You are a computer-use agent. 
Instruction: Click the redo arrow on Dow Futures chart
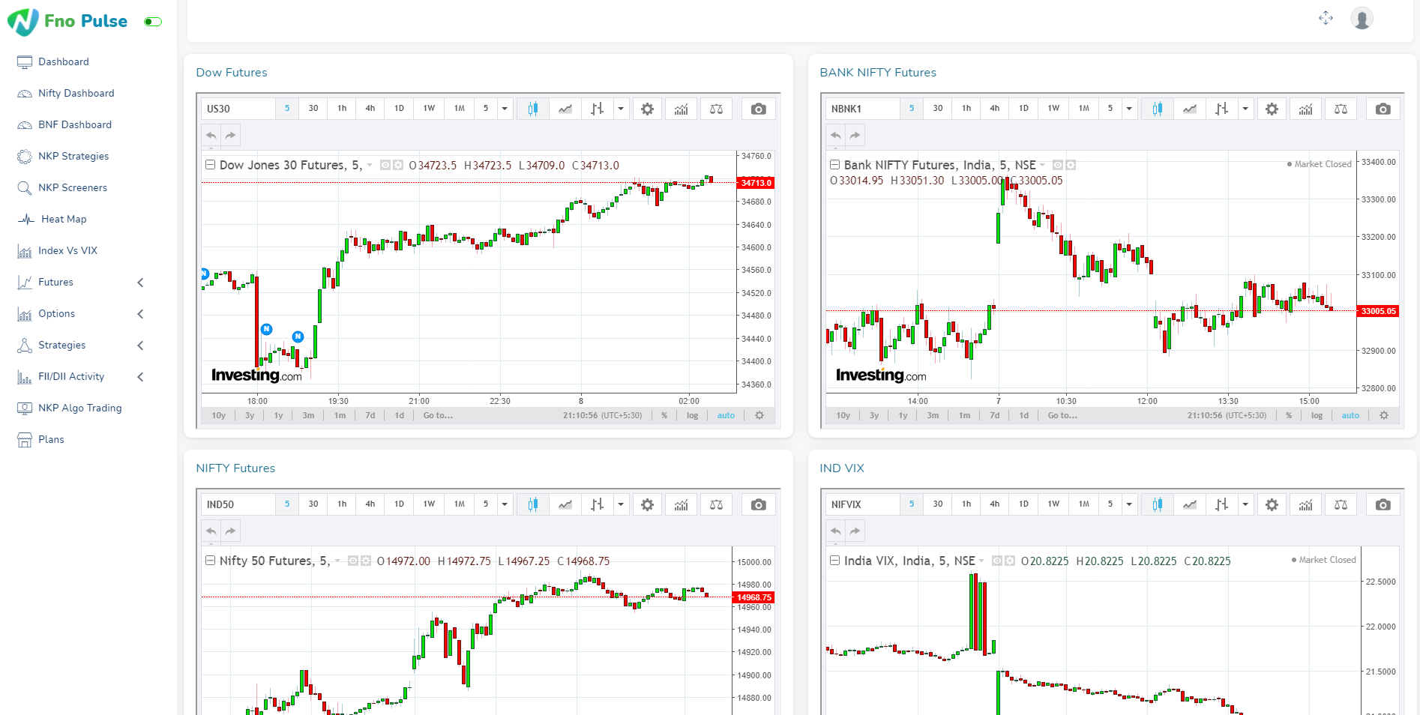pyautogui.click(x=230, y=136)
